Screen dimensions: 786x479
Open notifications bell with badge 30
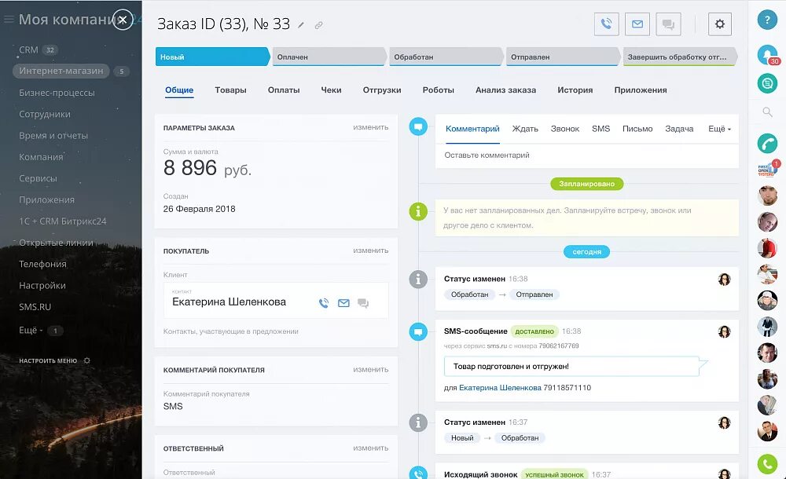[x=767, y=54]
